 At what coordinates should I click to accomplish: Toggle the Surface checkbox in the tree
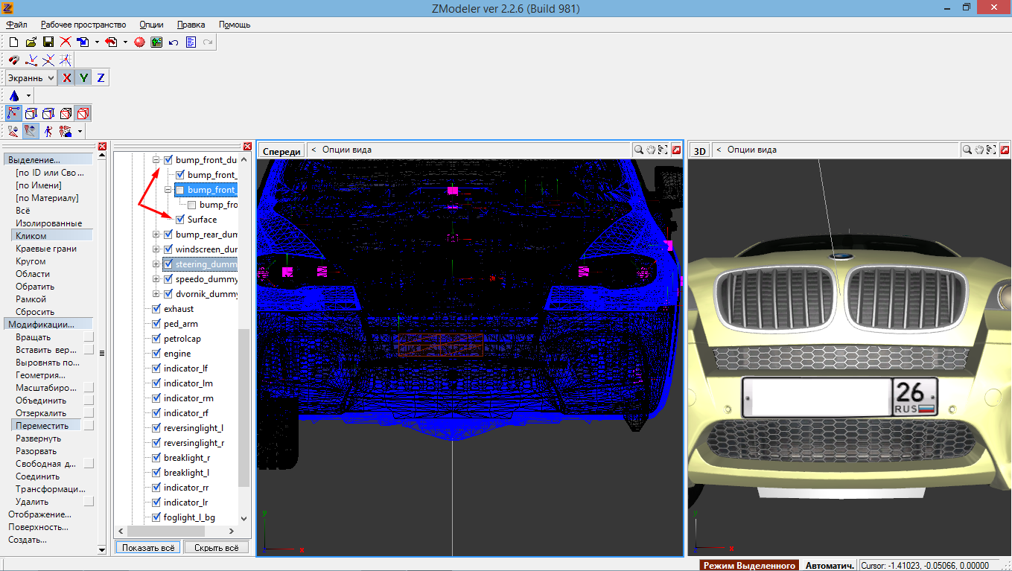[180, 220]
